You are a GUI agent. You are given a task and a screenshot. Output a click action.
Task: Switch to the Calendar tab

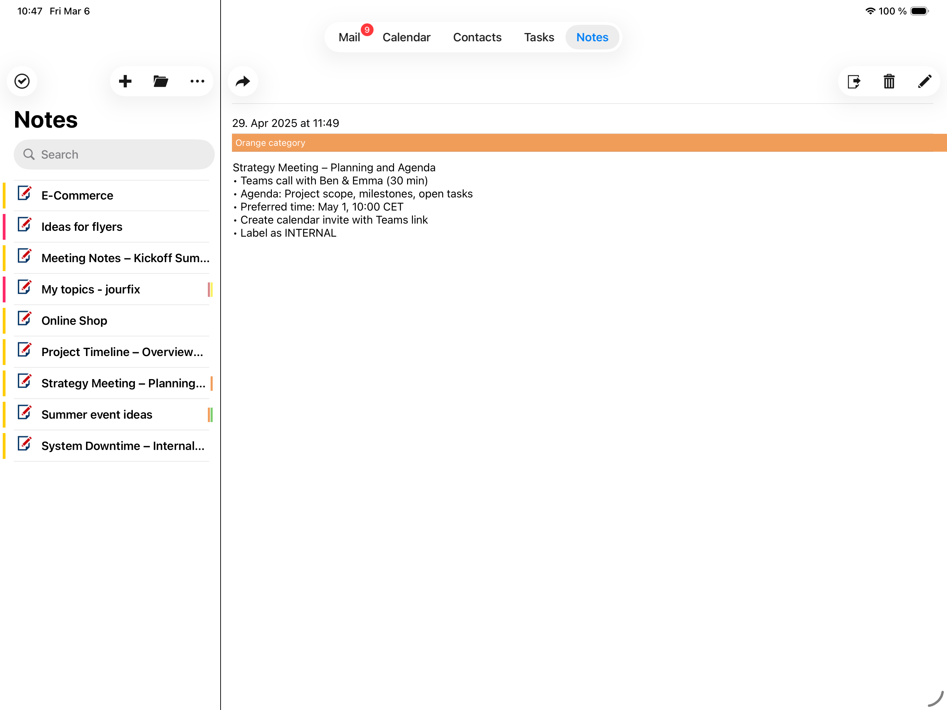point(406,37)
